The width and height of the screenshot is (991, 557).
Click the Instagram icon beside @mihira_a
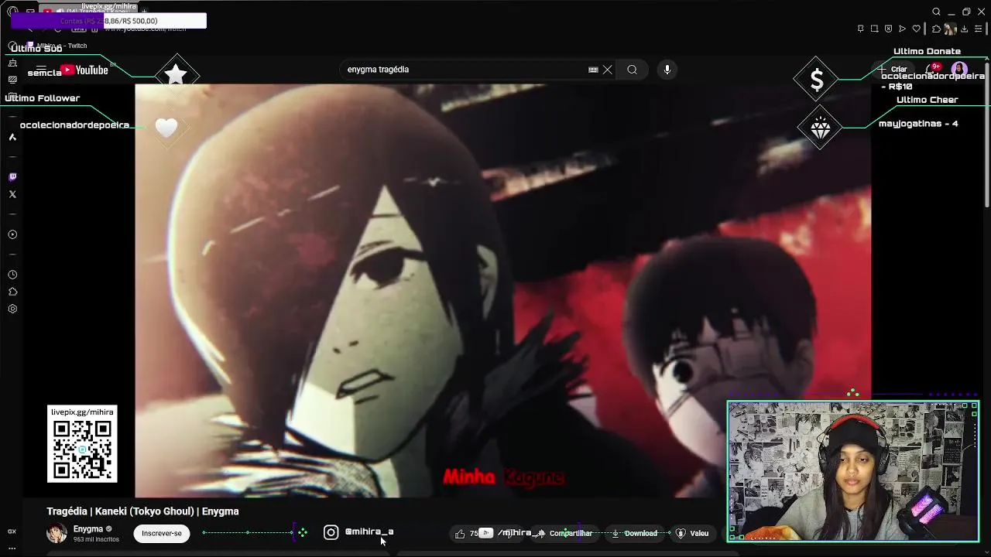tap(331, 532)
